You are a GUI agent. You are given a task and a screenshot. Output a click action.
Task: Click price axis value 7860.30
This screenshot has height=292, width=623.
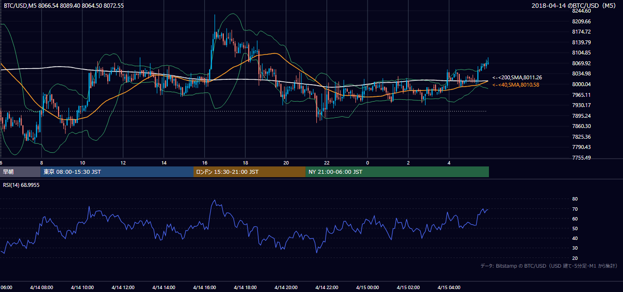(x=582, y=126)
